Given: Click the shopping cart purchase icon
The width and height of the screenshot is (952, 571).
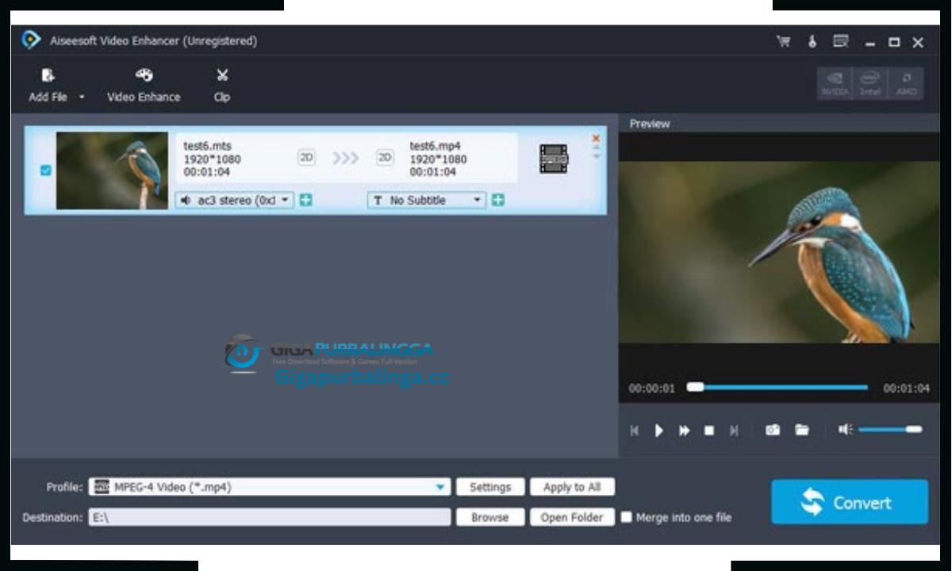Looking at the screenshot, I should click(x=783, y=42).
